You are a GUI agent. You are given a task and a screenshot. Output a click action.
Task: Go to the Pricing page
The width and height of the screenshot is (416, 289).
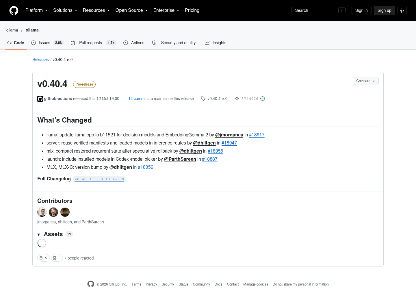192,10
